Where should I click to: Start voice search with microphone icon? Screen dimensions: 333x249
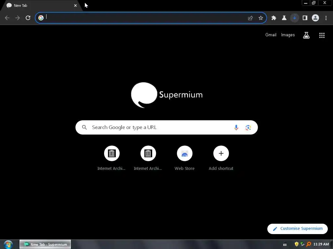pyautogui.click(x=236, y=127)
